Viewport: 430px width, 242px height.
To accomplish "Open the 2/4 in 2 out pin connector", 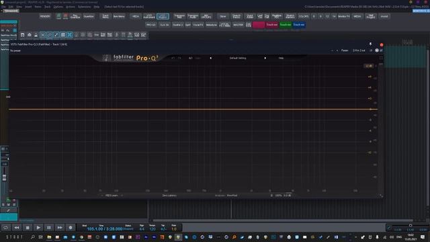I will coord(359,50).
